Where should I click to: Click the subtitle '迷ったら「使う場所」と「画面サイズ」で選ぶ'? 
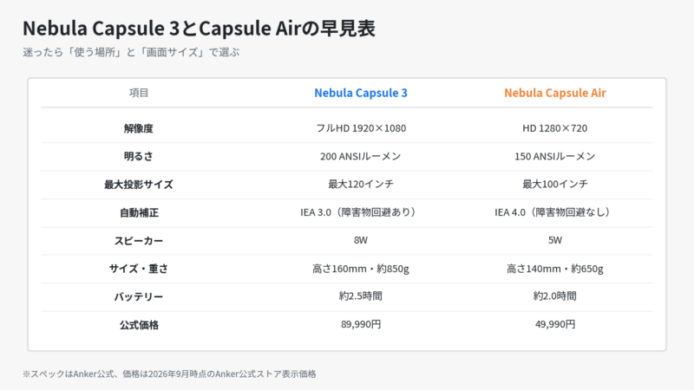(131, 52)
